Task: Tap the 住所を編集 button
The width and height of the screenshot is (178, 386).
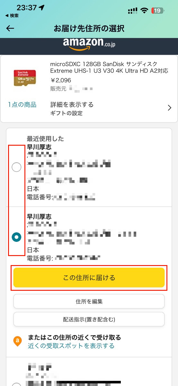Action: point(89,301)
